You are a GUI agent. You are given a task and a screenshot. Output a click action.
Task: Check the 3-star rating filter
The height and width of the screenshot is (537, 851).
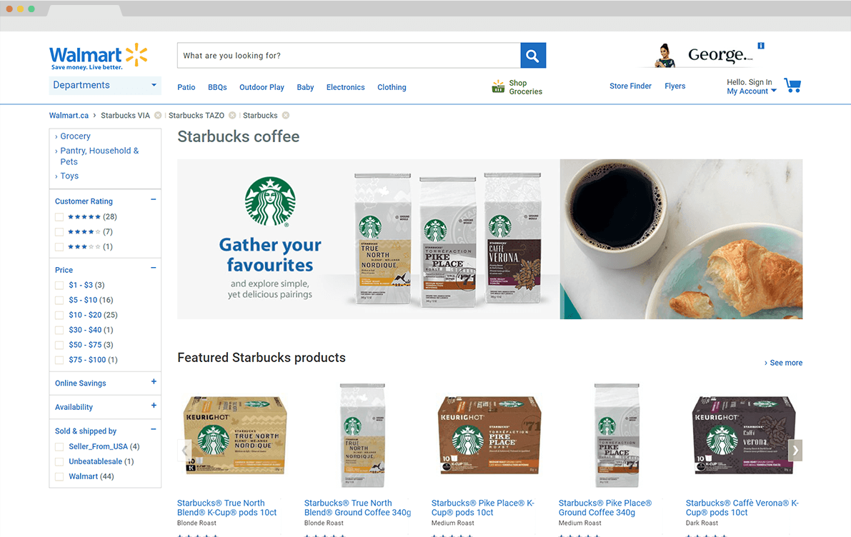pyautogui.click(x=59, y=247)
